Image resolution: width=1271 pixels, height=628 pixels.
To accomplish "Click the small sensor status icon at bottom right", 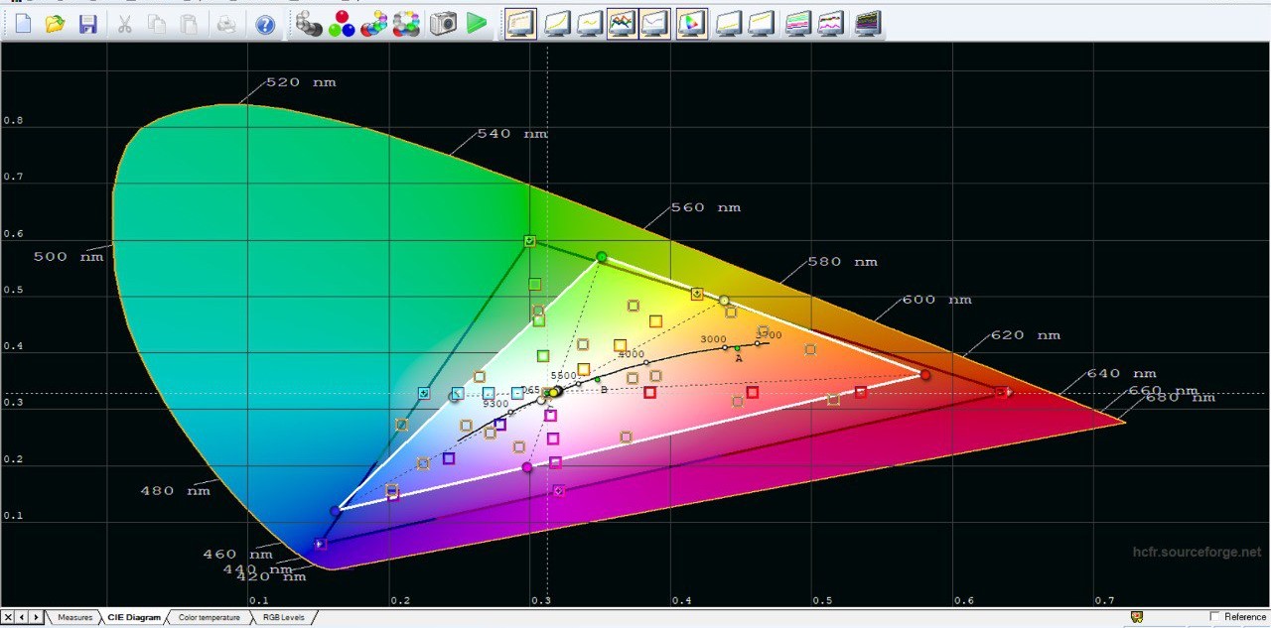I will click(1137, 617).
